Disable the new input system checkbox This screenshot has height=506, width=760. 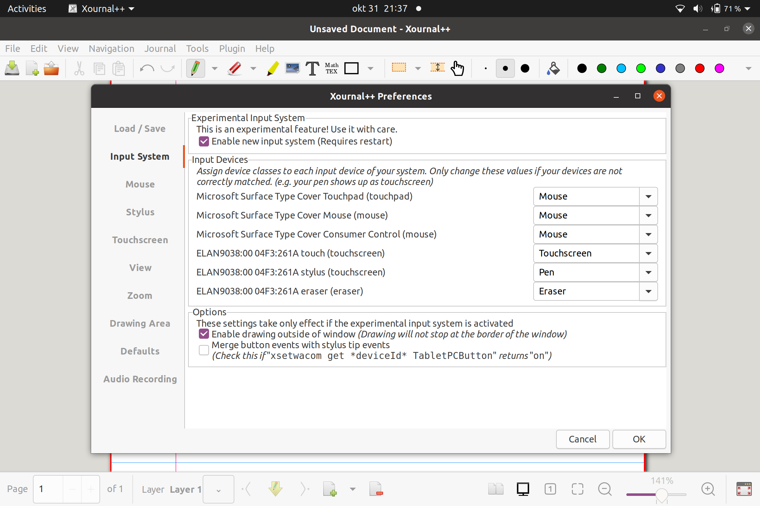pos(204,141)
